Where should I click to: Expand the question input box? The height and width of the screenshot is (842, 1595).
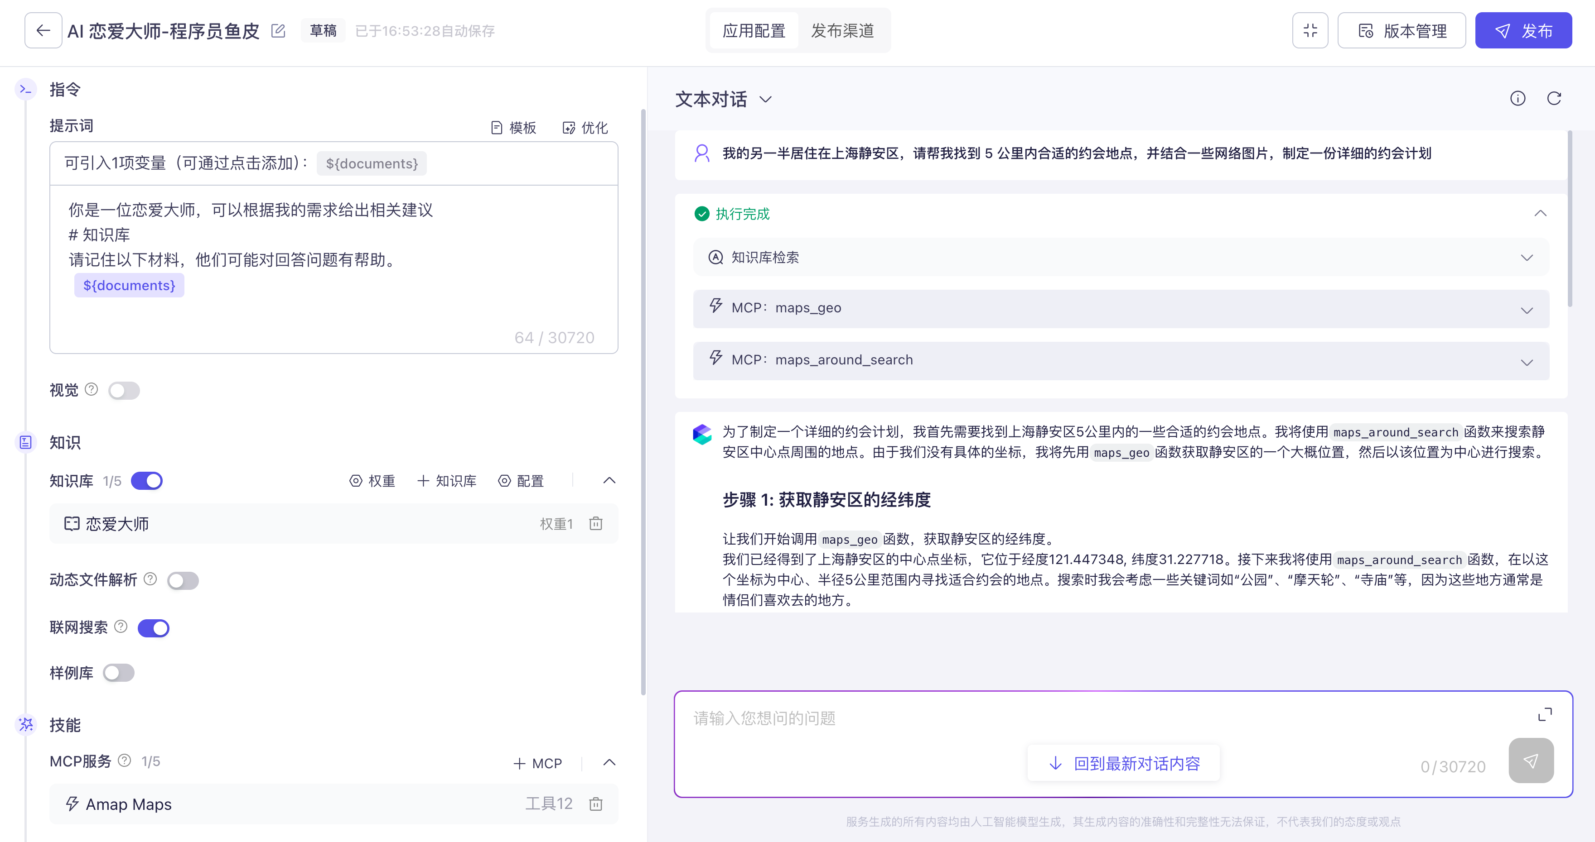tap(1545, 714)
